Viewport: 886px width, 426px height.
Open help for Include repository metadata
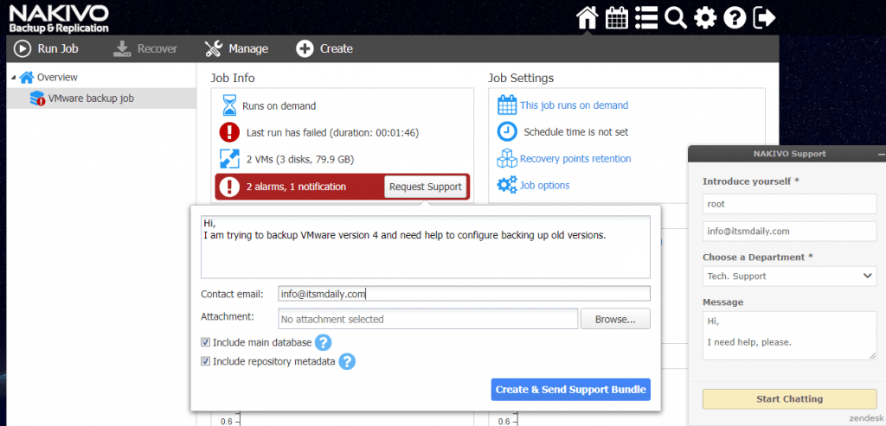coord(347,362)
